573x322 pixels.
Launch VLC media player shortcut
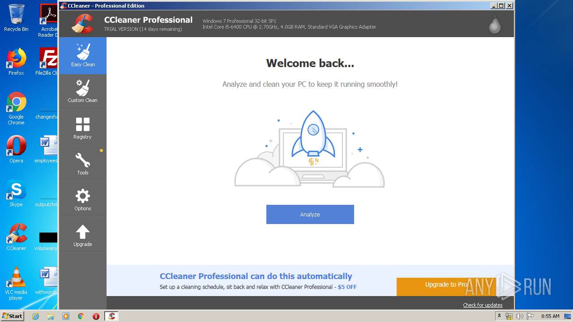(16, 284)
